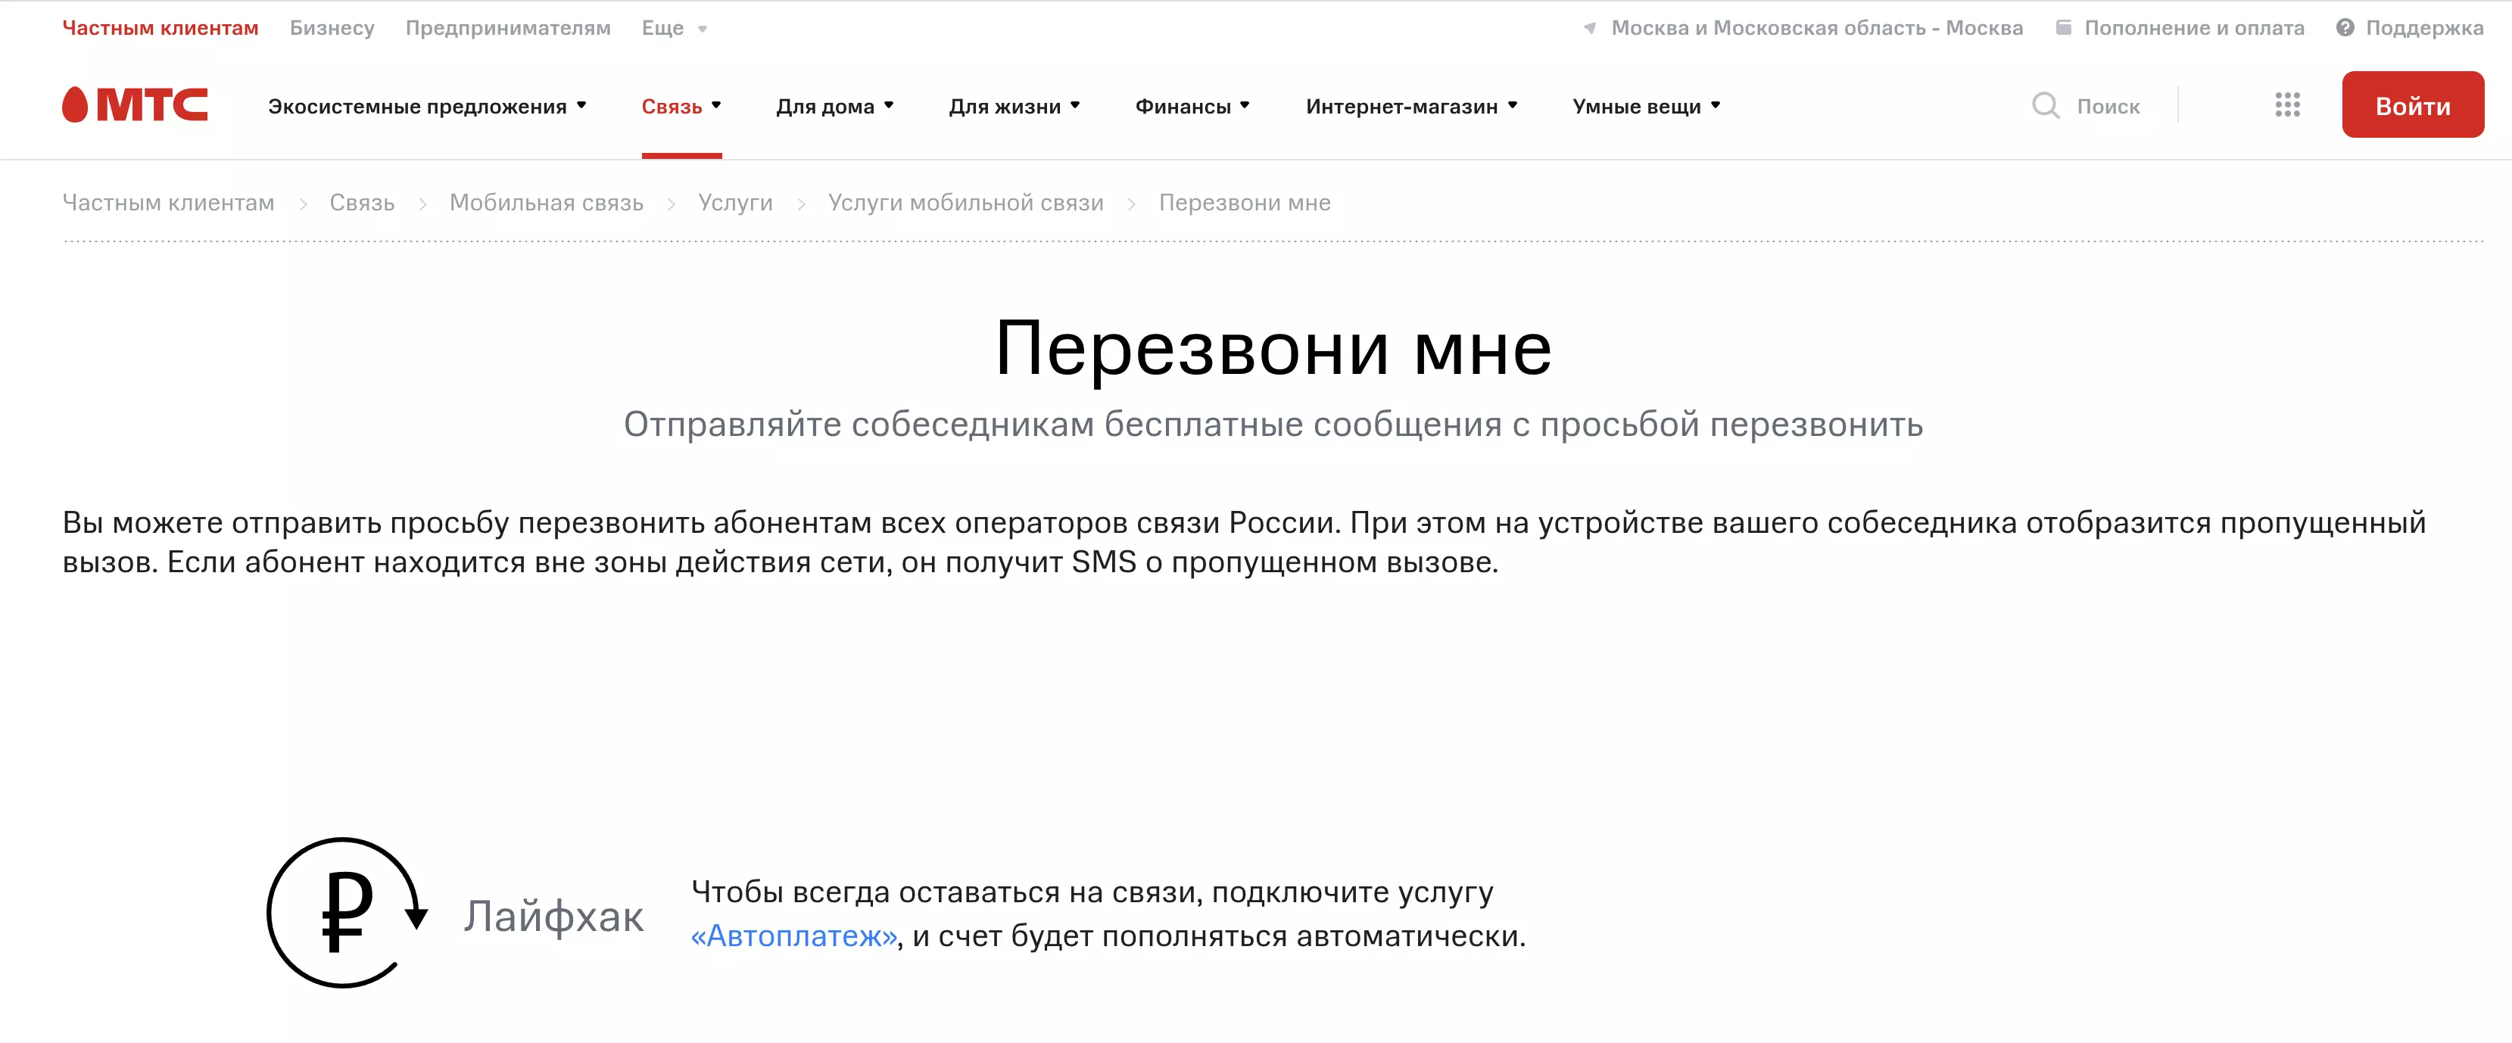Click the Войти button
Viewport: 2512px width, 1043px height.
(x=2413, y=105)
